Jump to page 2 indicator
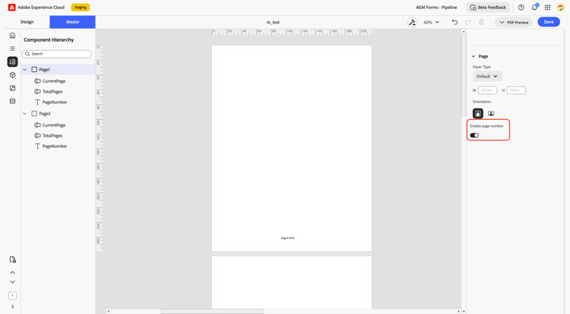This screenshot has height=314, width=570. point(12,306)
